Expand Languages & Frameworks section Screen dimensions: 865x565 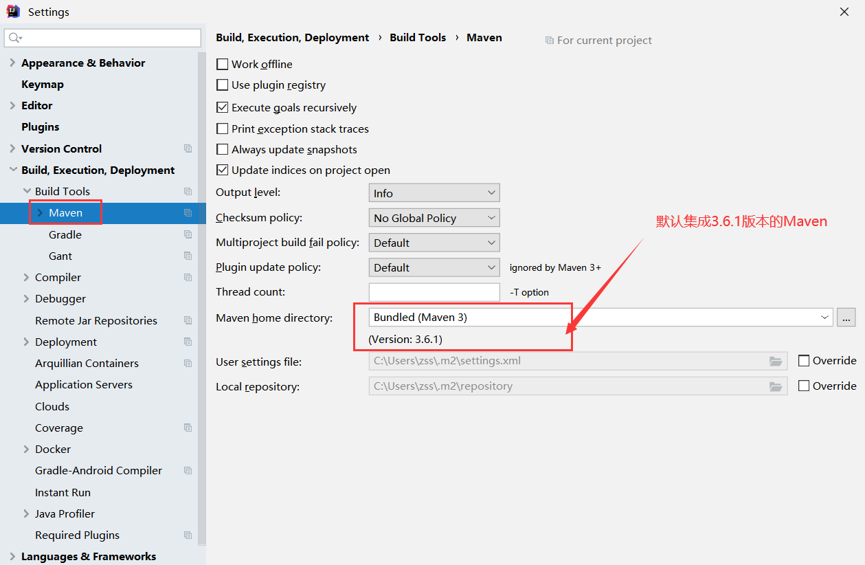[12, 556]
